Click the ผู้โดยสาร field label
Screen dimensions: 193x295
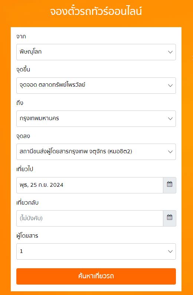[x=27, y=235]
